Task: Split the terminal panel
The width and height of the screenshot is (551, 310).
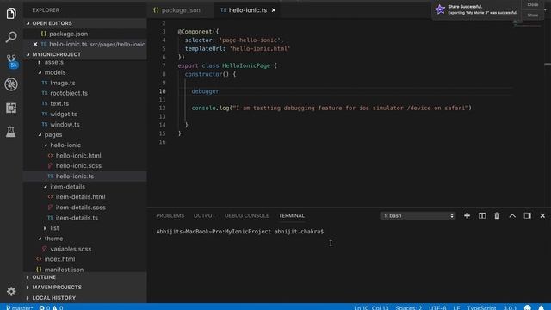Action: coord(482,215)
